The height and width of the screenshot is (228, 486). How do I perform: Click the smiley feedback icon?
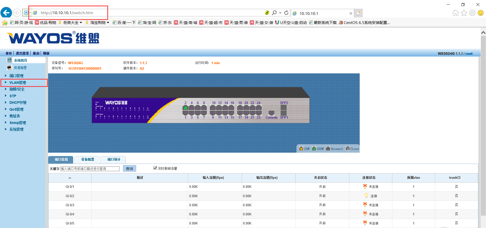click(481, 13)
